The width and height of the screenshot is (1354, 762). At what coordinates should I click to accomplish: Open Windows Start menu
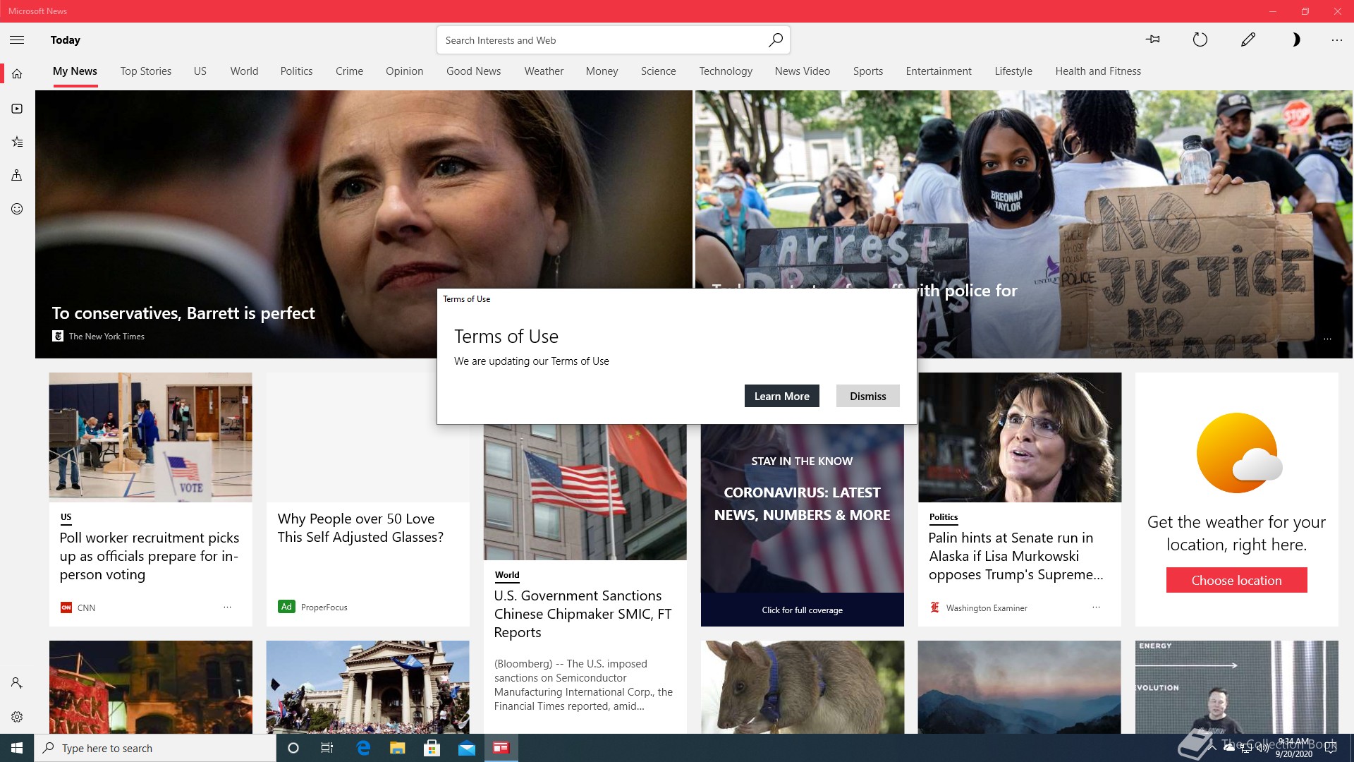[x=17, y=748]
